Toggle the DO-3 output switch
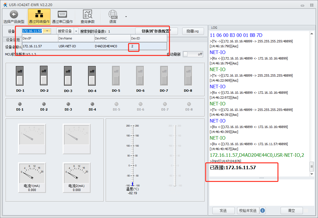 [68, 76]
